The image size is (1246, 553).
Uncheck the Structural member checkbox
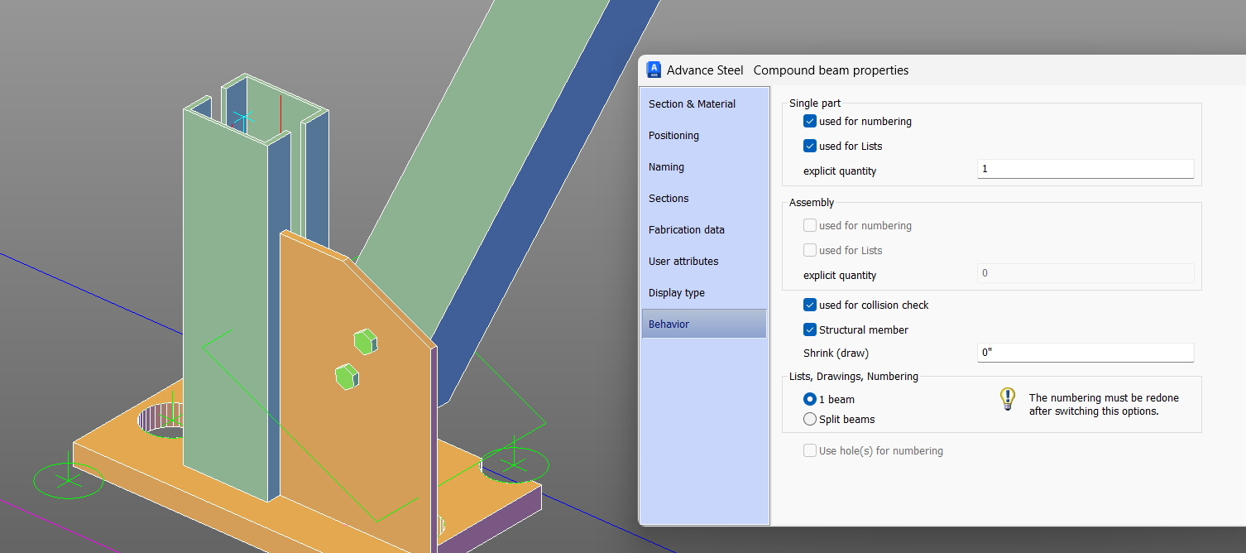809,329
